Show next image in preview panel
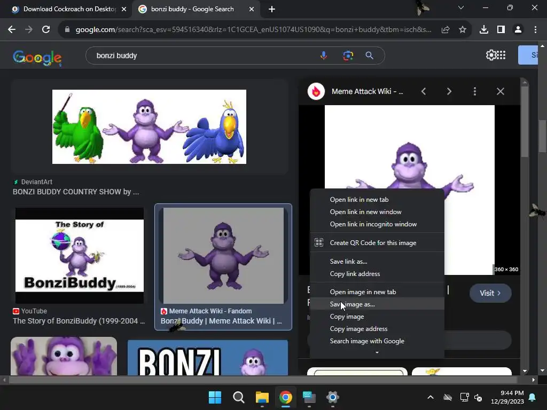 coord(449,91)
